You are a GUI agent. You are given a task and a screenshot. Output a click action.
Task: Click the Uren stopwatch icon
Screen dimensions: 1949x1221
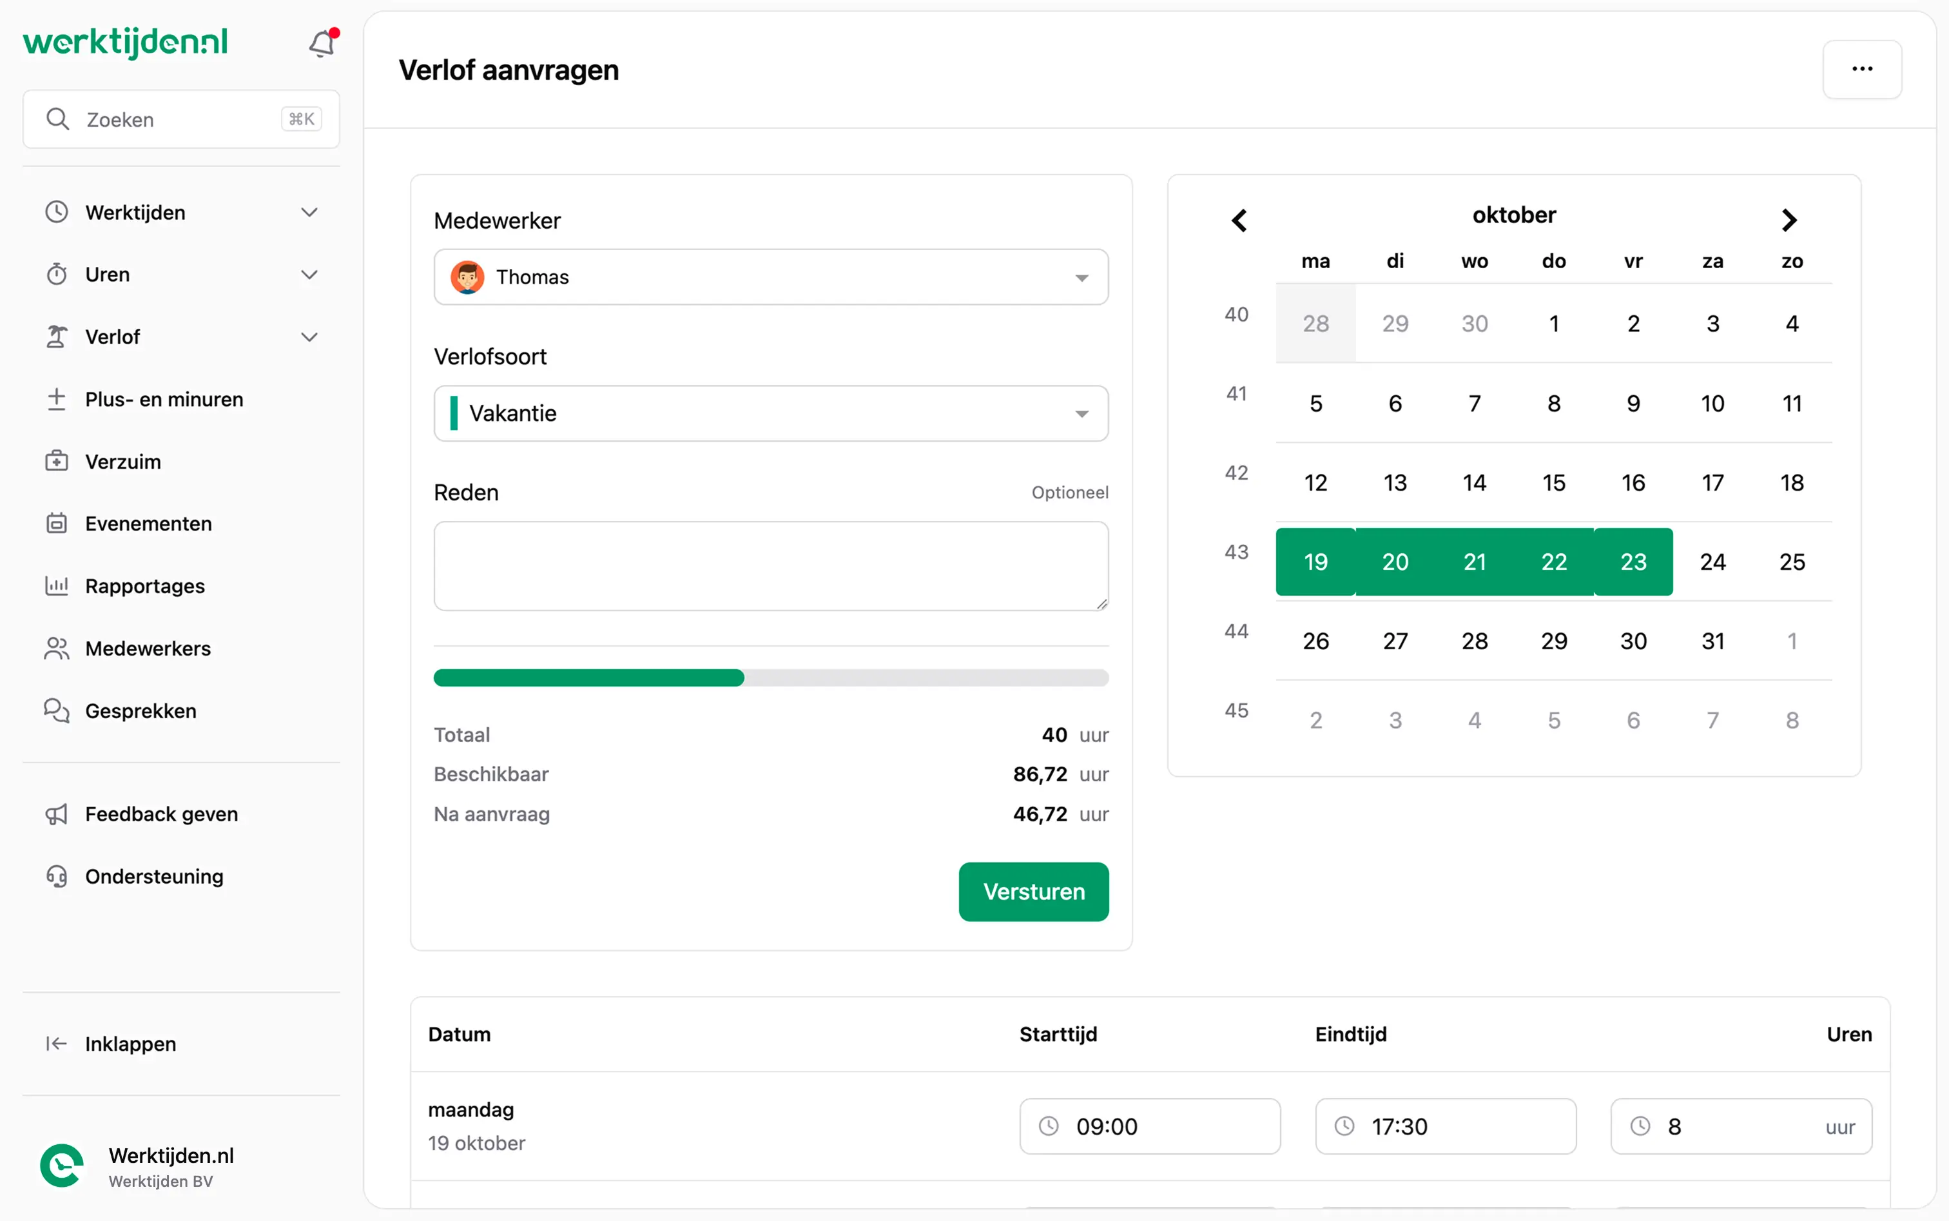point(57,275)
